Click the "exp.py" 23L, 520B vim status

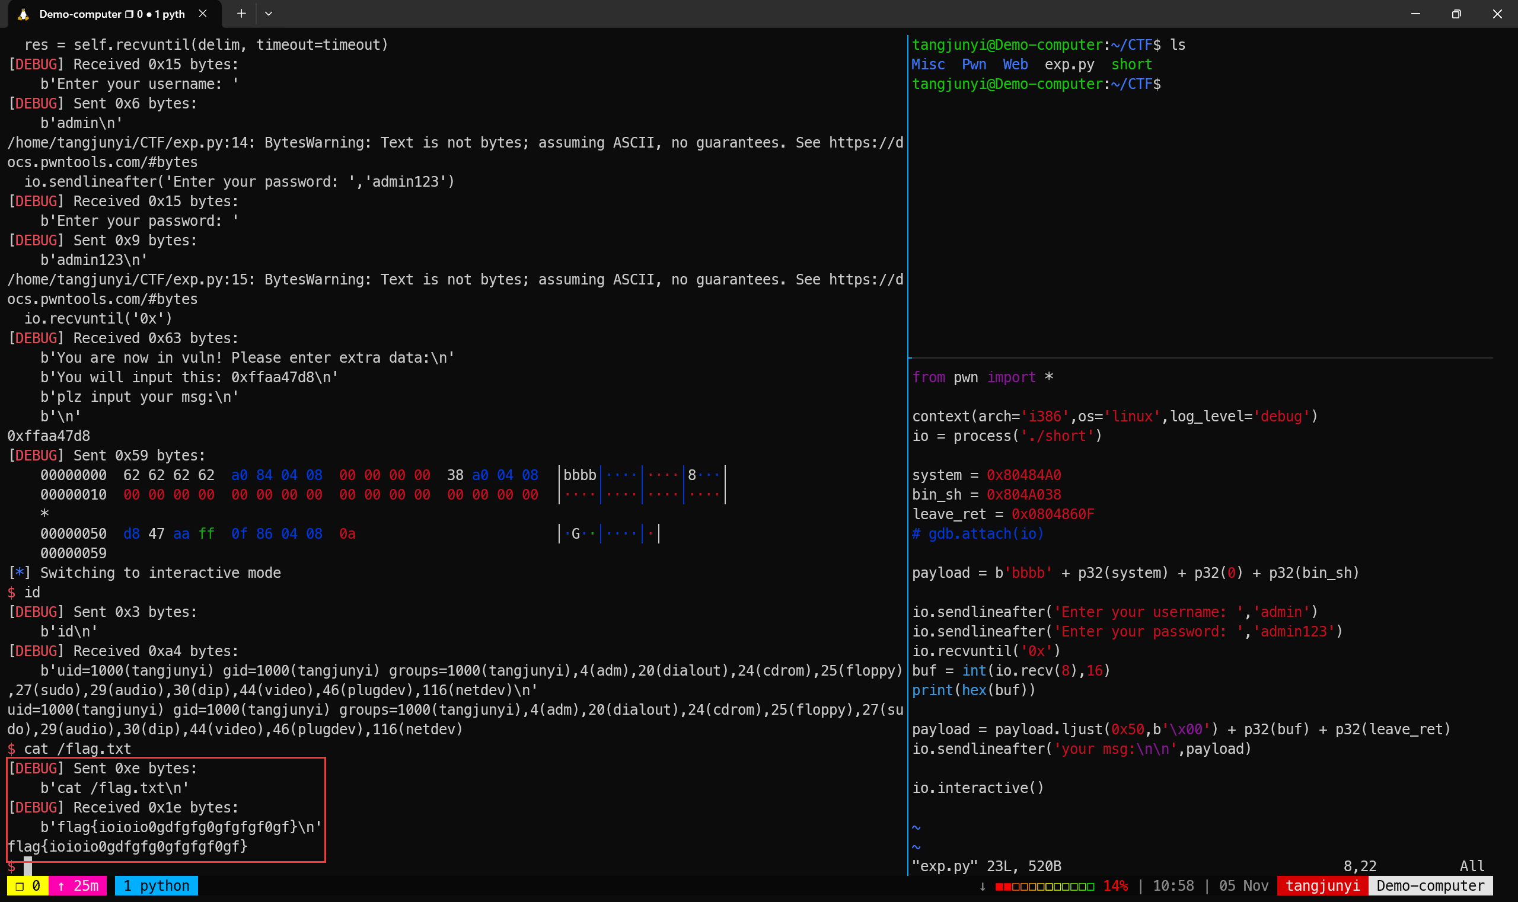(987, 866)
